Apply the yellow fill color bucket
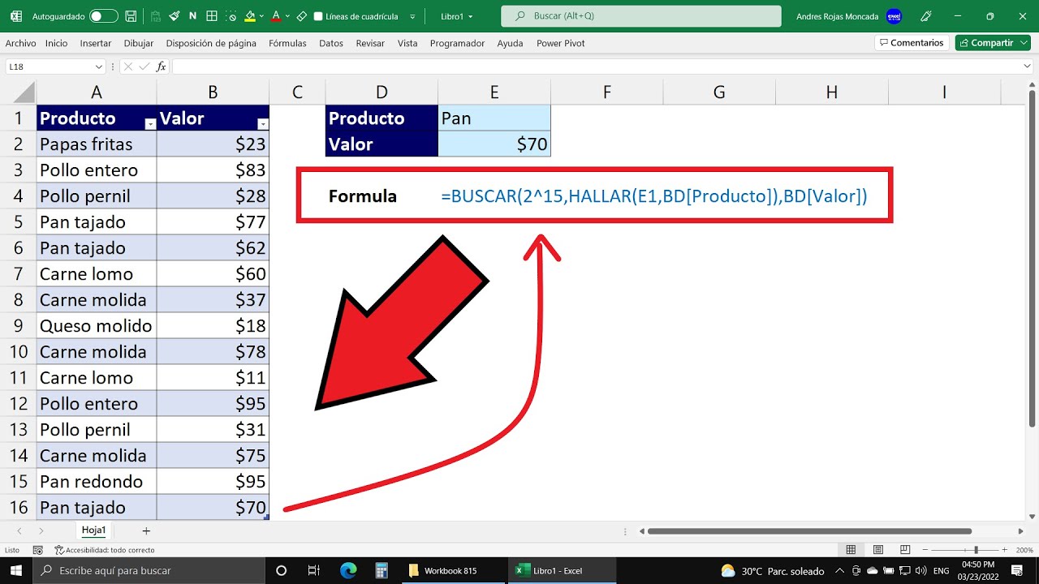The height and width of the screenshot is (584, 1039). point(250,16)
